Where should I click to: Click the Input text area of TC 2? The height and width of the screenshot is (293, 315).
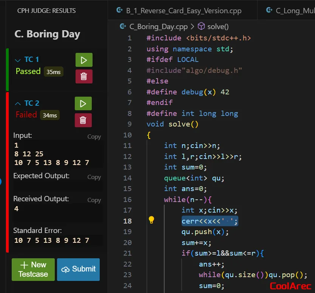(x=58, y=154)
